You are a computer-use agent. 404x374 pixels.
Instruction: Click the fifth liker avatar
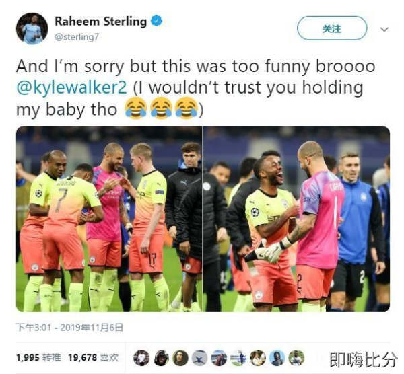pos(219,358)
